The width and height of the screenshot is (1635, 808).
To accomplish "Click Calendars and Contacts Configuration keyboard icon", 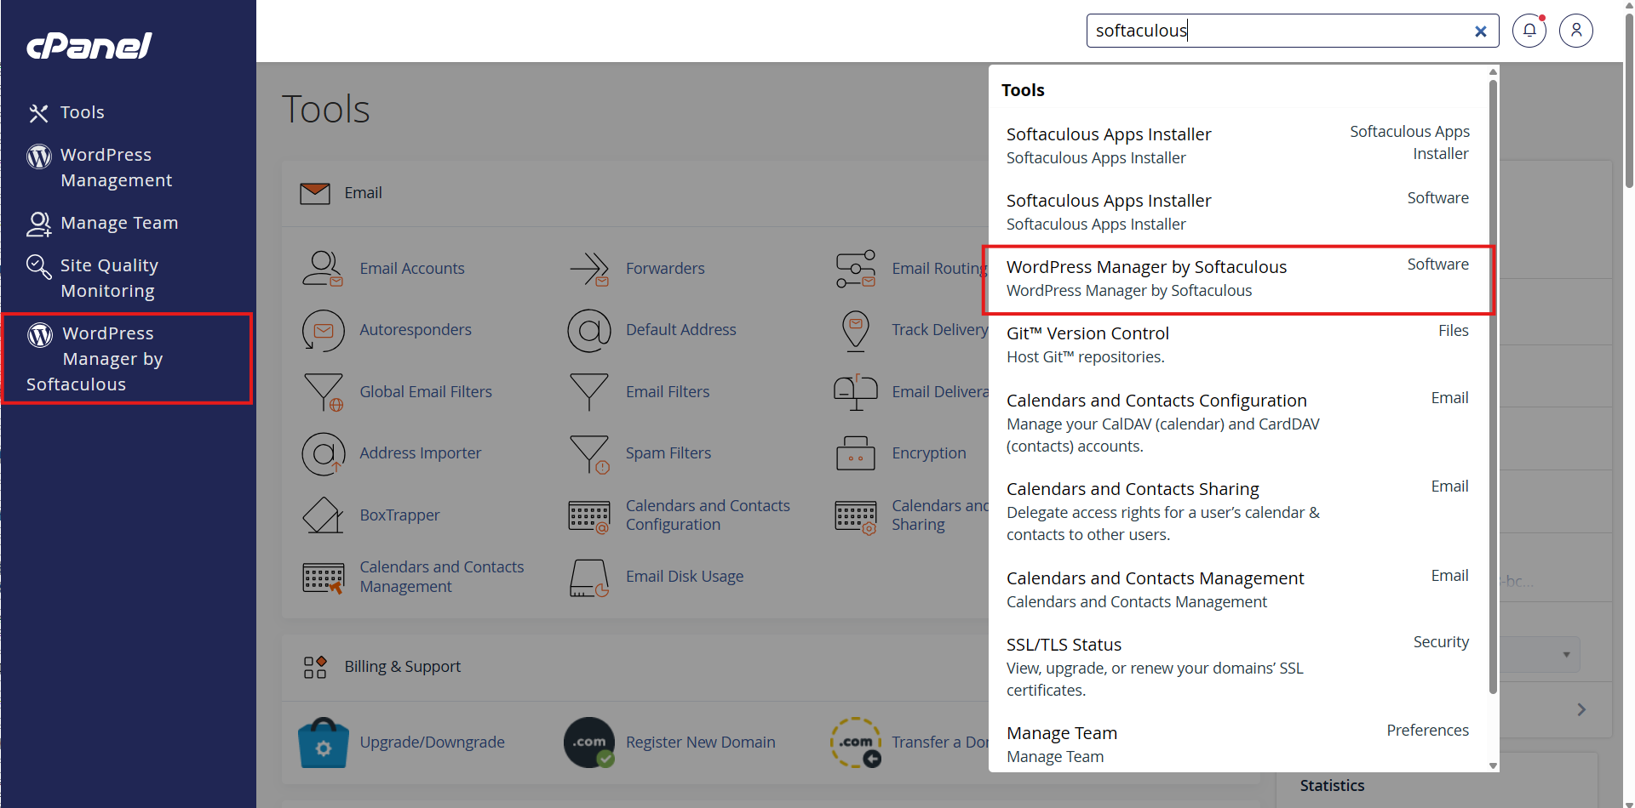I will point(589,515).
